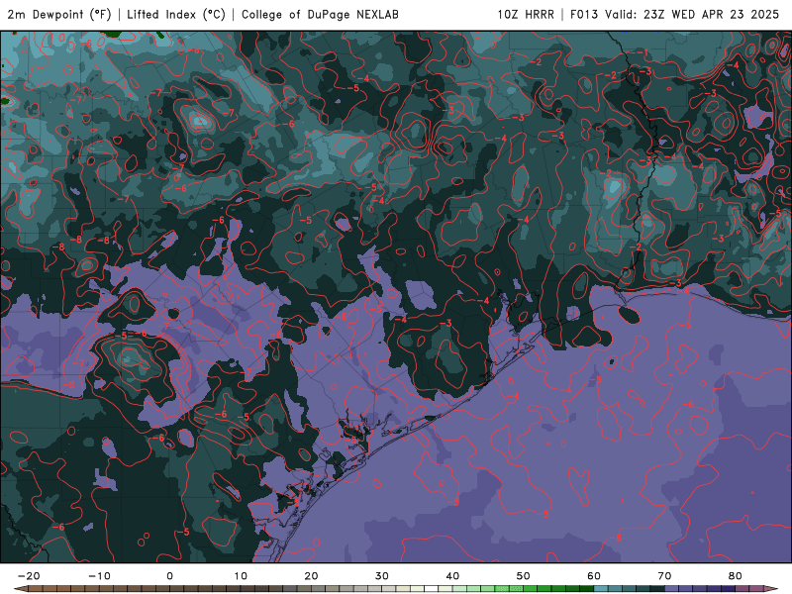Image resolution: width=792 pixels, height=594 pixels.
Task: Click the '0' color scale label
Action: (169, 576)
